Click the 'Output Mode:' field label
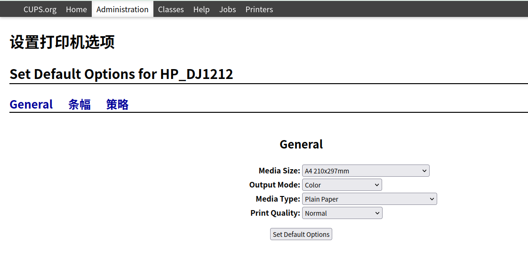Viewport: 528px width, 274px height. coord(274,185)
